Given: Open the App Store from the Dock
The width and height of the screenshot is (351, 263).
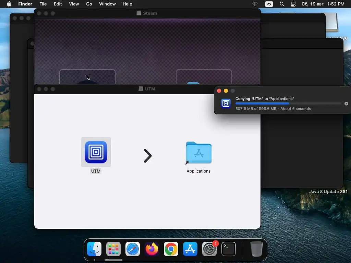Looking at the screenshot, I should pos(190,249).
